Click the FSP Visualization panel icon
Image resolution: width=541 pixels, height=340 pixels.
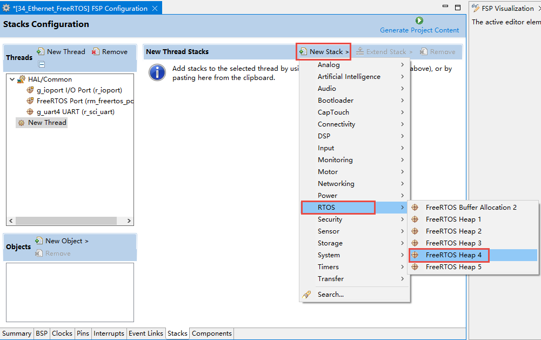point(476,8)
